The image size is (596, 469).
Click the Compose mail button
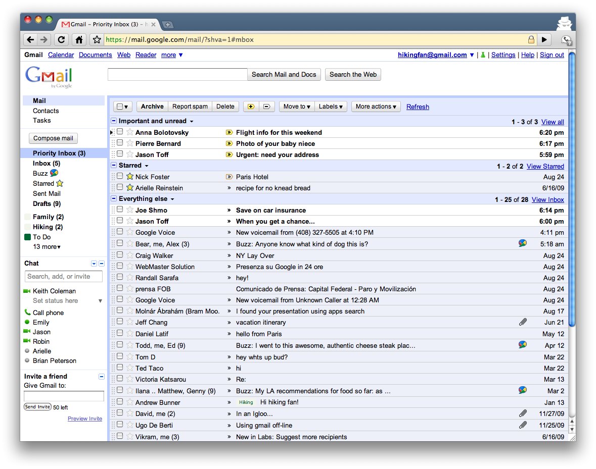(x=53, y=138)
